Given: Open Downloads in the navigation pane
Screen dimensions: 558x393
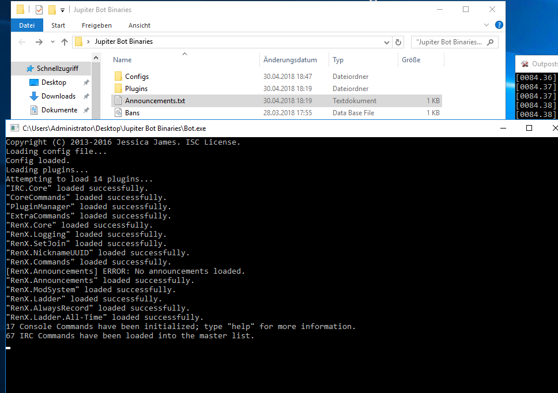Looking at the screenshot, I should (58, 96).
